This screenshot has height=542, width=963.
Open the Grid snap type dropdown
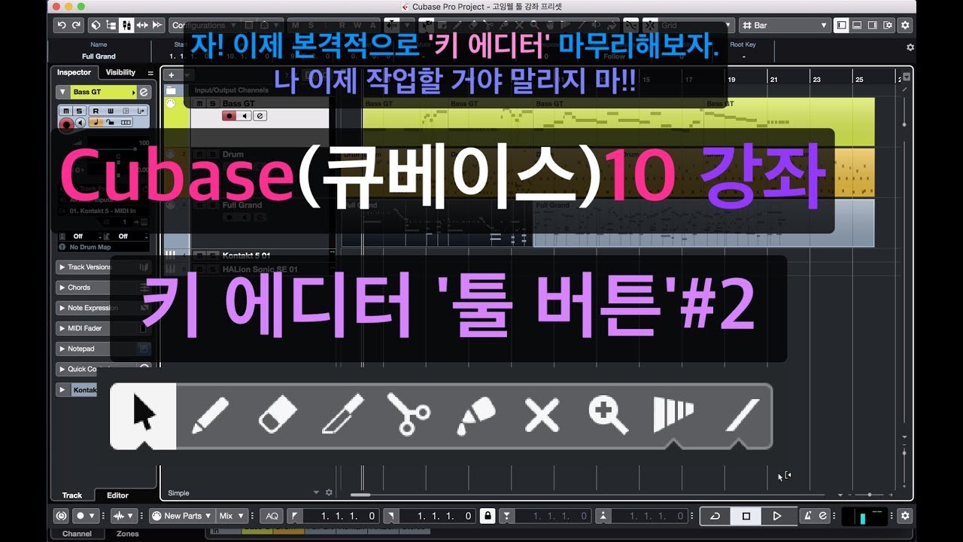click(x=696, y=26)
